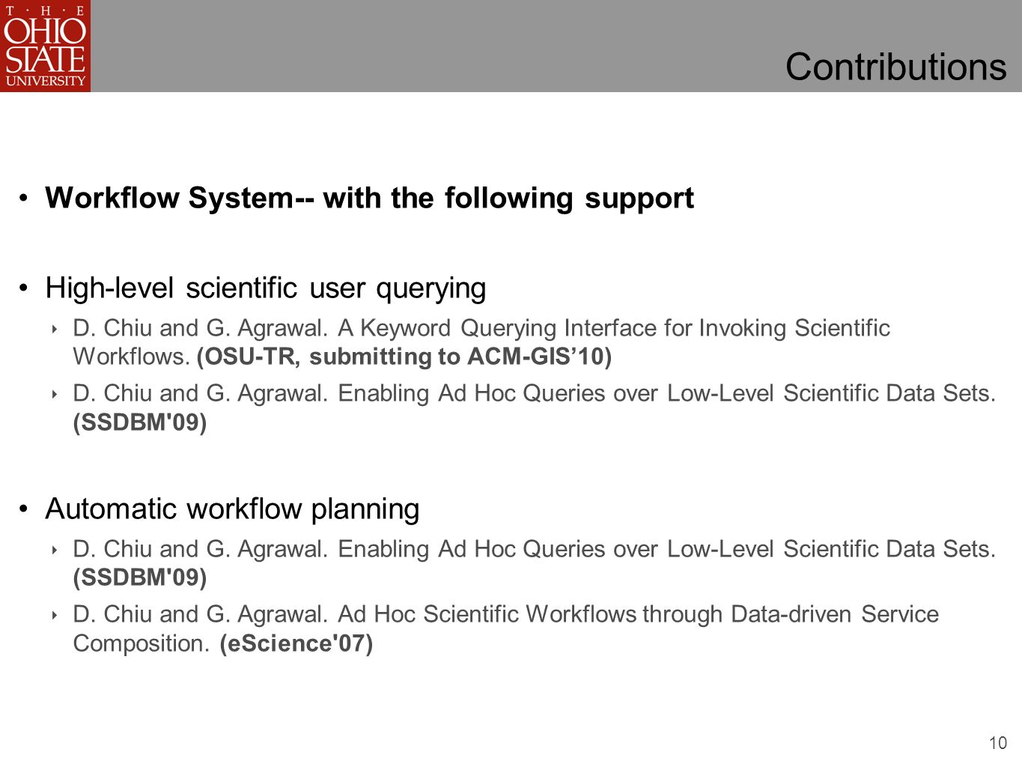This screenshot has height=767, width=1022.
Task: Click the Workflow System bold heading
Action: point(369,198)
